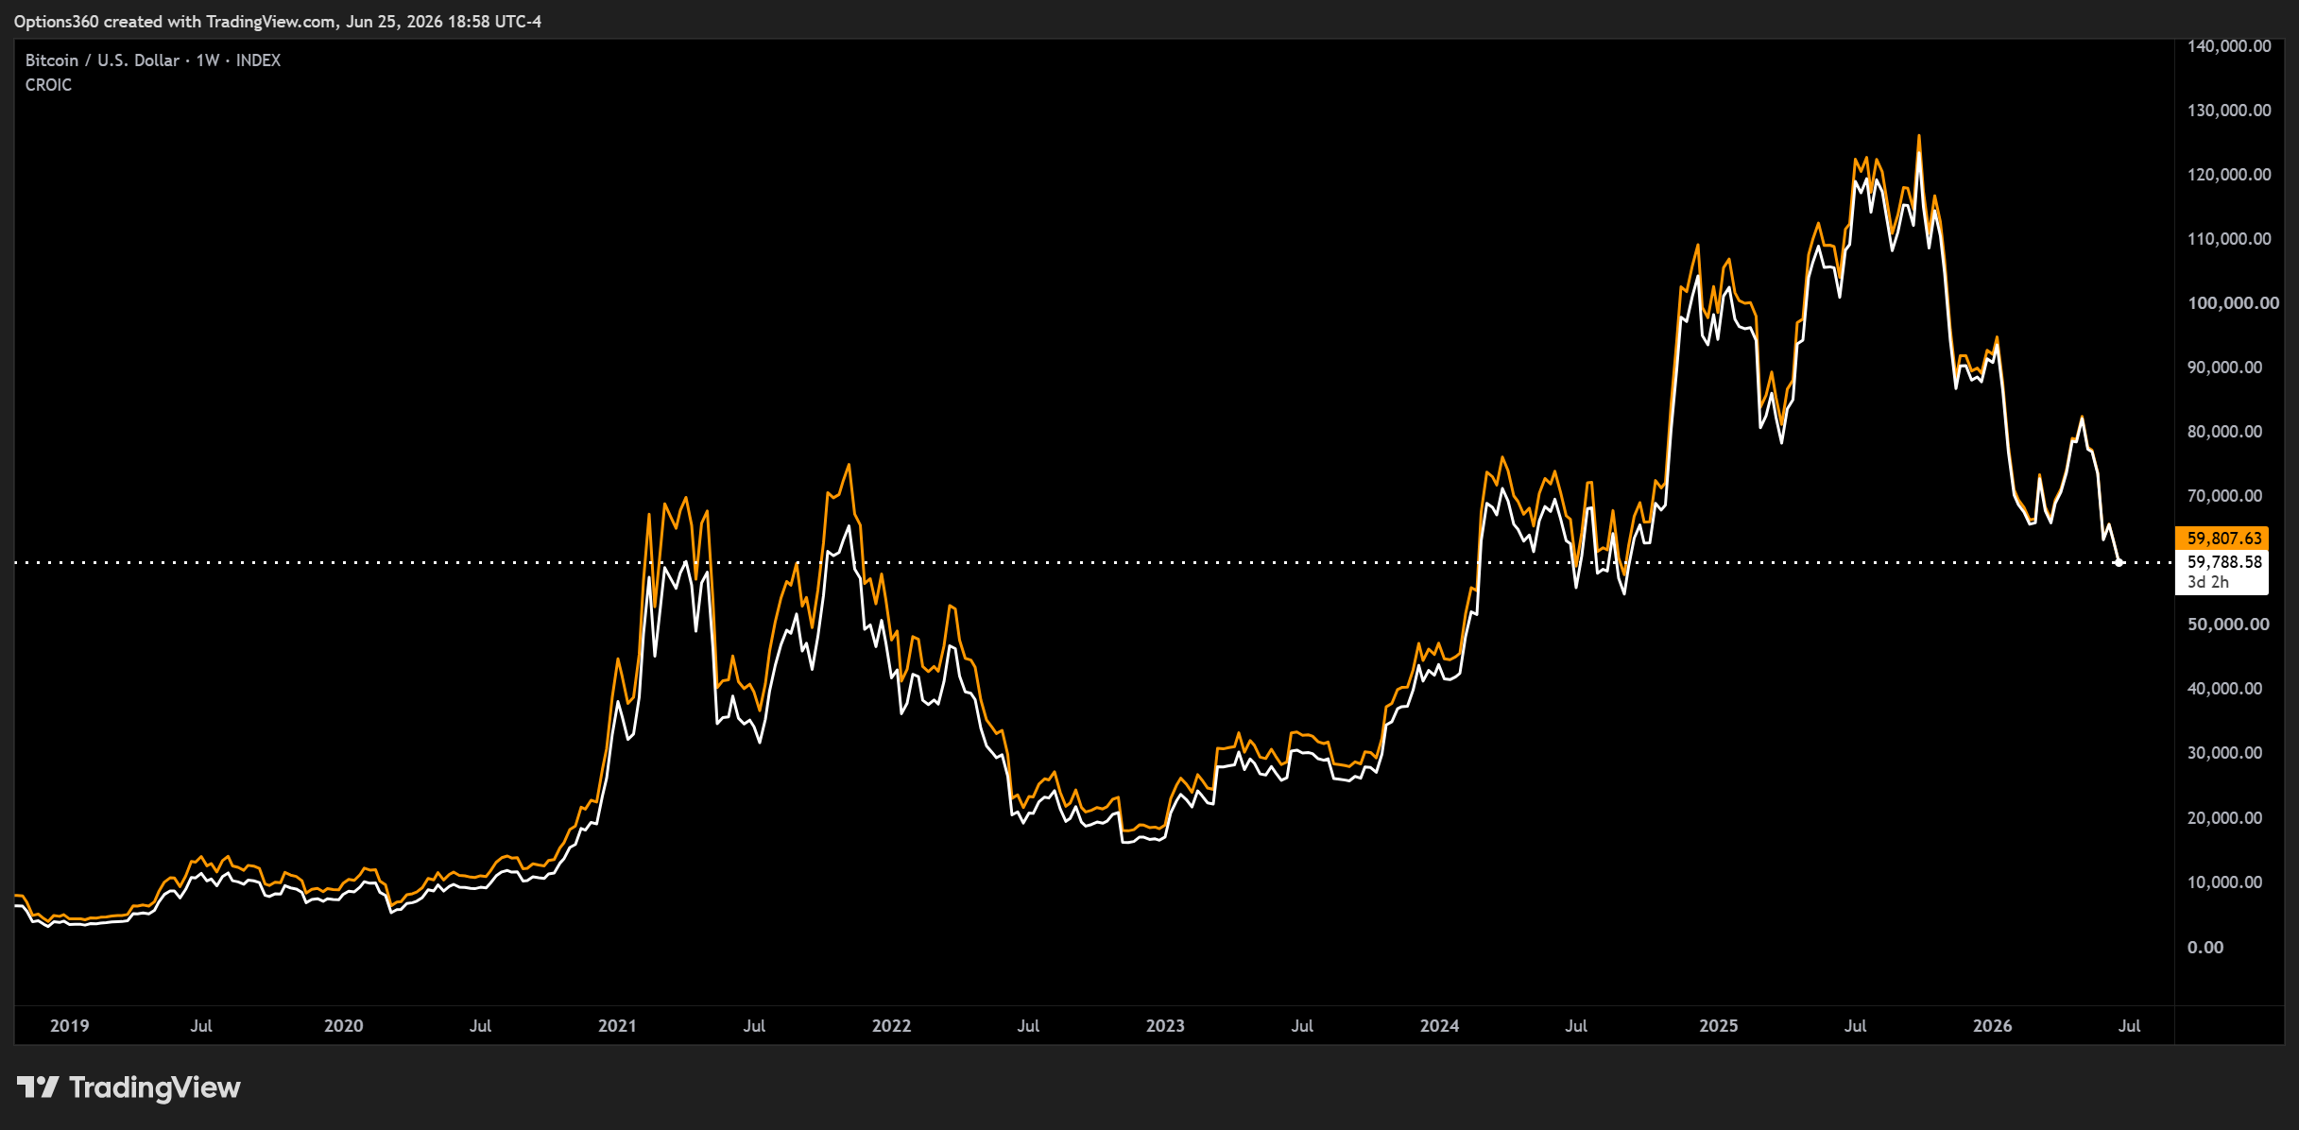Viewport: 2299px width, 1130px height.
Task: Click the 3d 2h countdown text
Action: (2208, 583)
